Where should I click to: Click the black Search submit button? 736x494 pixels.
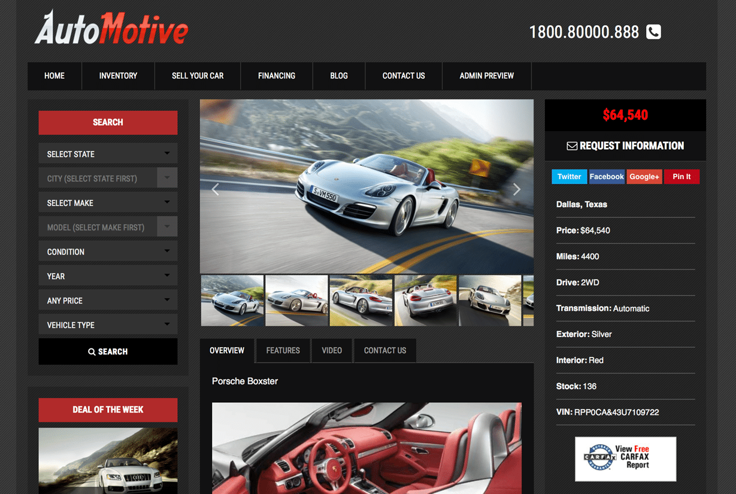[x=108, y=351]
